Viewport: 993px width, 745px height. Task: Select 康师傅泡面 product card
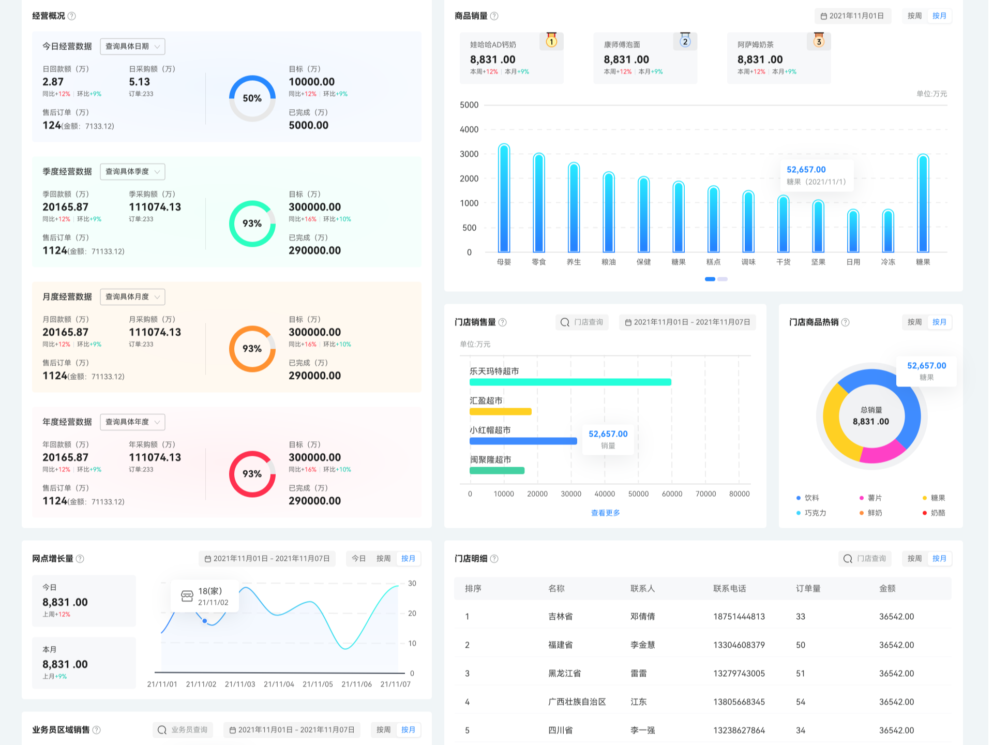point(645,58)
